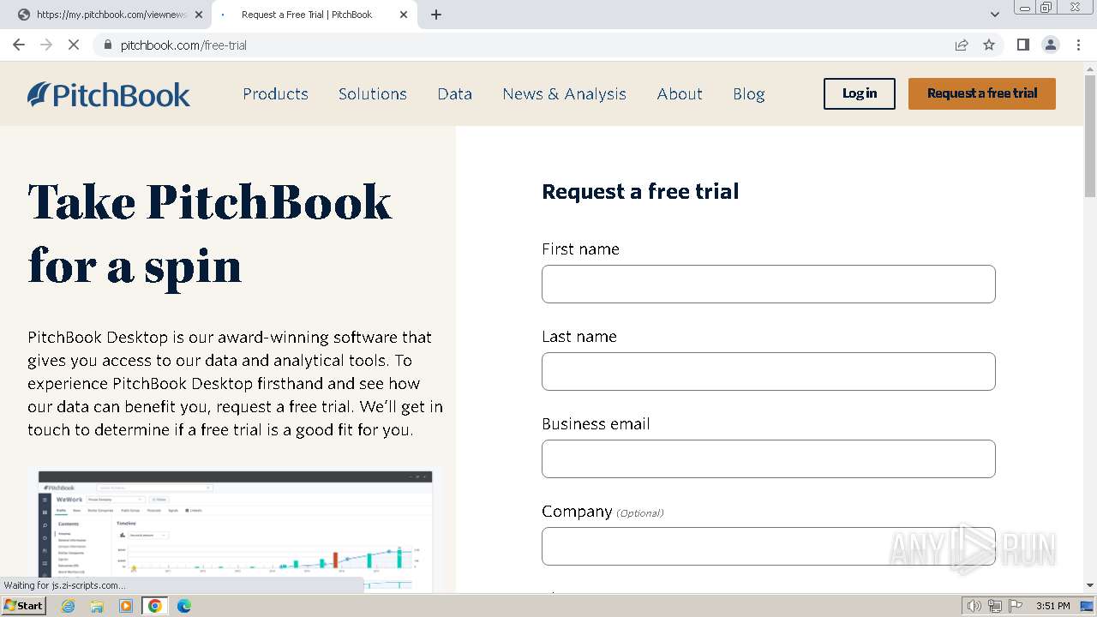Open a new tab with the plus icon
Screen dimensions: 1097x617
436,15
